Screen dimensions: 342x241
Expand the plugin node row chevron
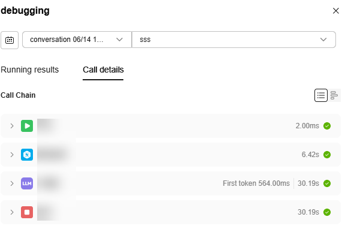[x=12, y=155]
